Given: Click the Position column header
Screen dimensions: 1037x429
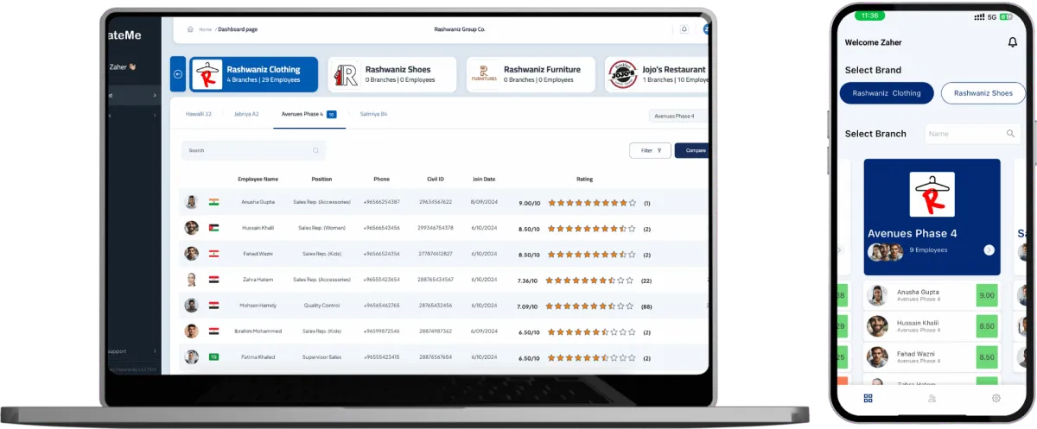Looking at the screenshot, I should 321,180.
